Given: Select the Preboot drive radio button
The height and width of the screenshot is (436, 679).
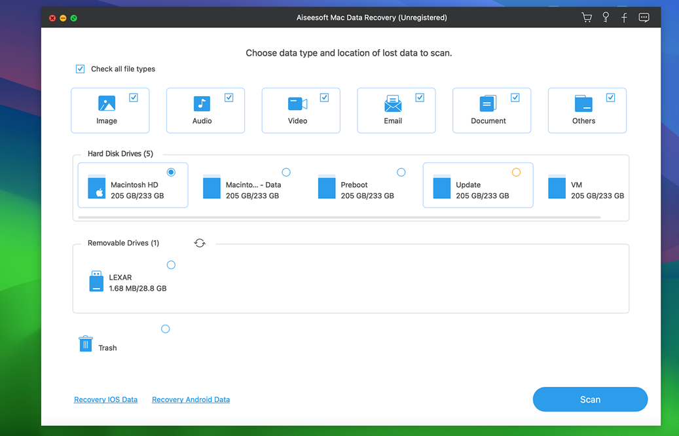Looking at the screenshot, I should click(401, 172).
